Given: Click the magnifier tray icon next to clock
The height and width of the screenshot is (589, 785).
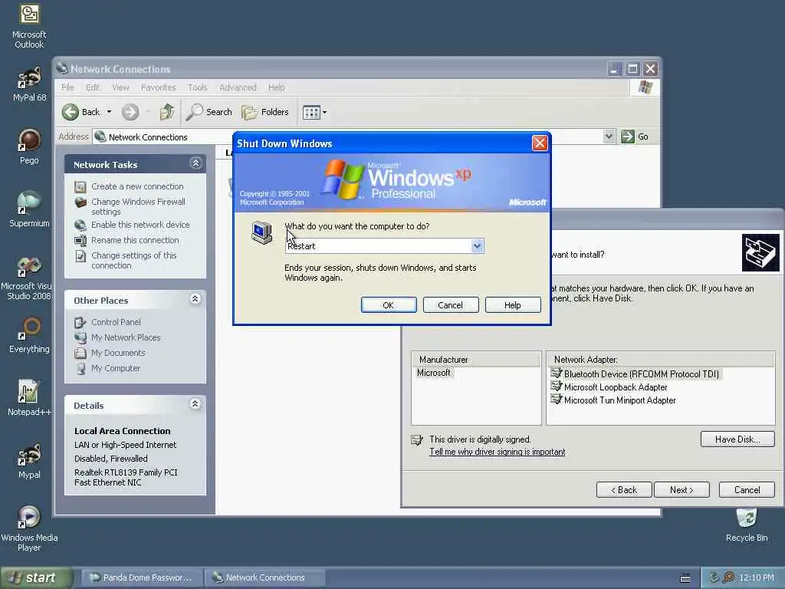Looking at the screenshot, I should [x=728, y=577].
